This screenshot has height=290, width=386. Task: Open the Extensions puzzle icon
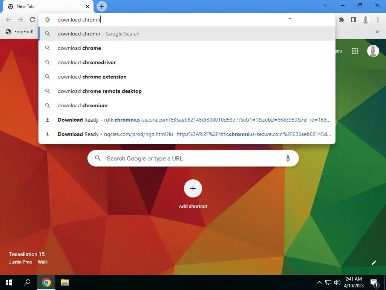[x=342, y=20]
